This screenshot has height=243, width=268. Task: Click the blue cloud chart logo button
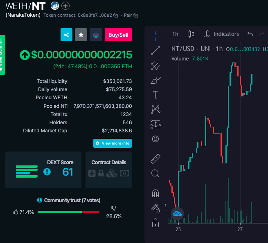(x=178, y=214)
